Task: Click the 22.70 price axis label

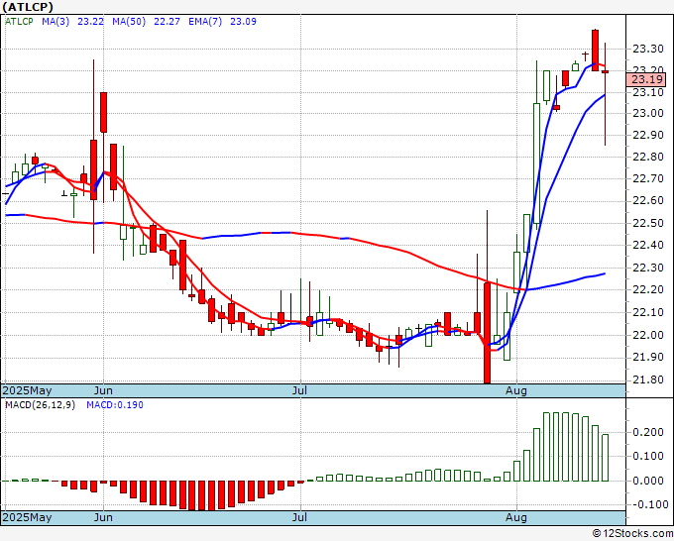Action: pyautogui.click(x=648, y=178)
